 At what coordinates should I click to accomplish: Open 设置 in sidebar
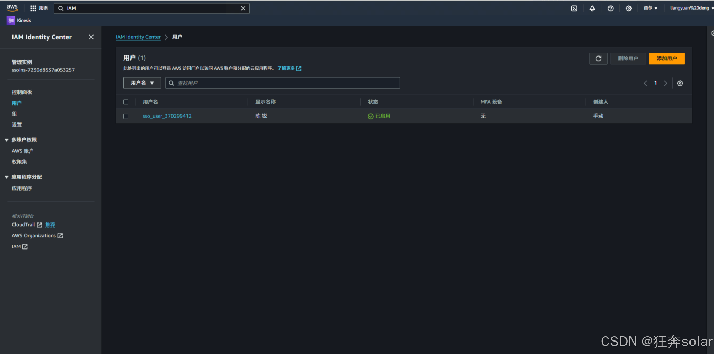tap(17, 125)
